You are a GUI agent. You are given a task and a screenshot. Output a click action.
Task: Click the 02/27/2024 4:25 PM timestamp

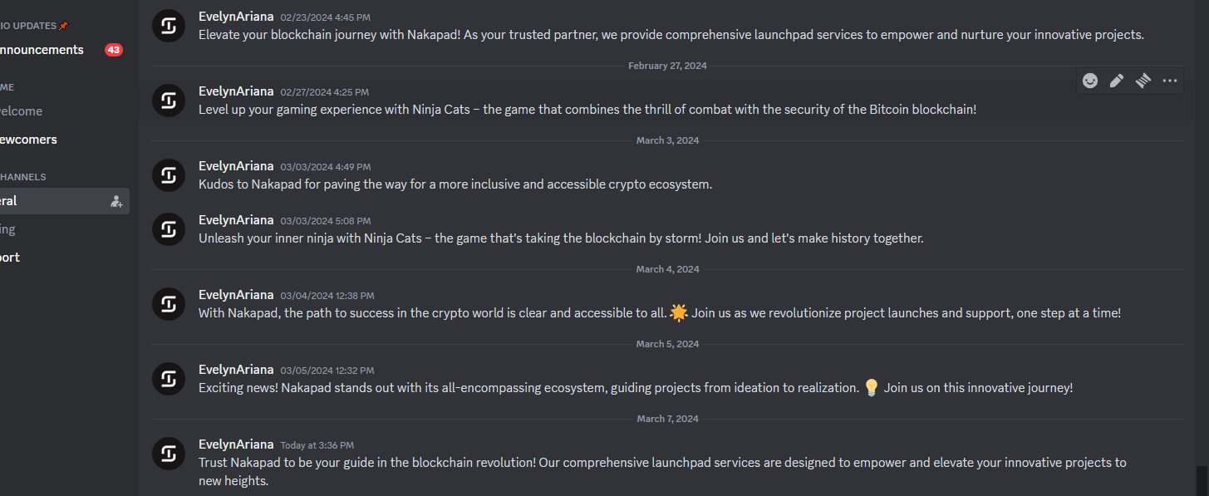[324, 92]
